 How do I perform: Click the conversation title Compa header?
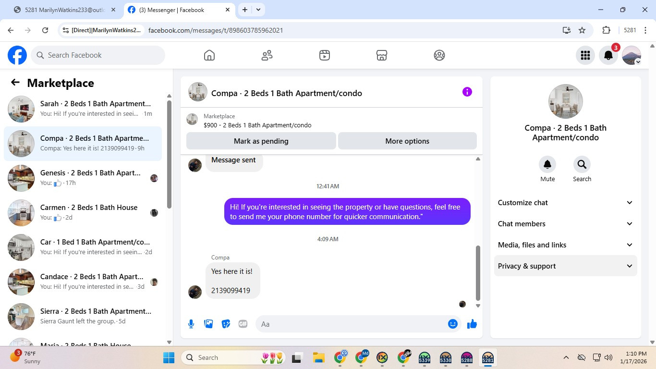pyautogui.click(x=287, y=93)
